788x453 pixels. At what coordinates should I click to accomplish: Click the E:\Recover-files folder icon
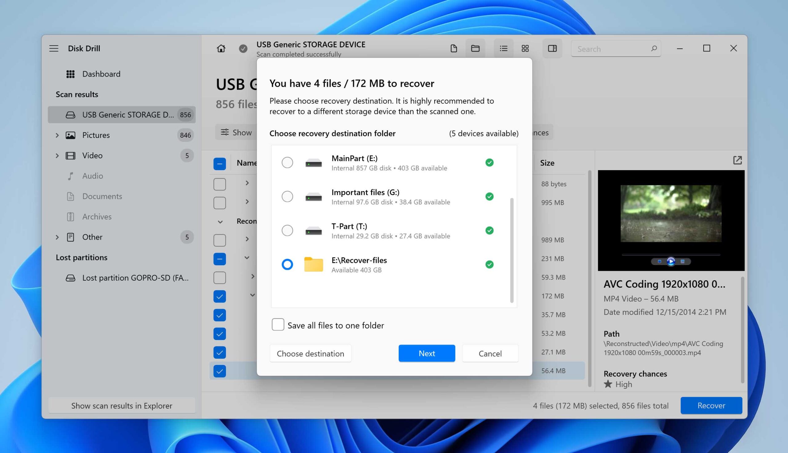[x=313, y=264]
